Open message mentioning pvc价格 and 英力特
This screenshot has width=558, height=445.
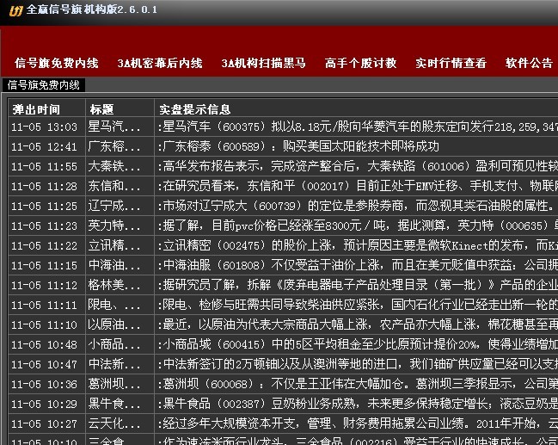pos(356,226)
